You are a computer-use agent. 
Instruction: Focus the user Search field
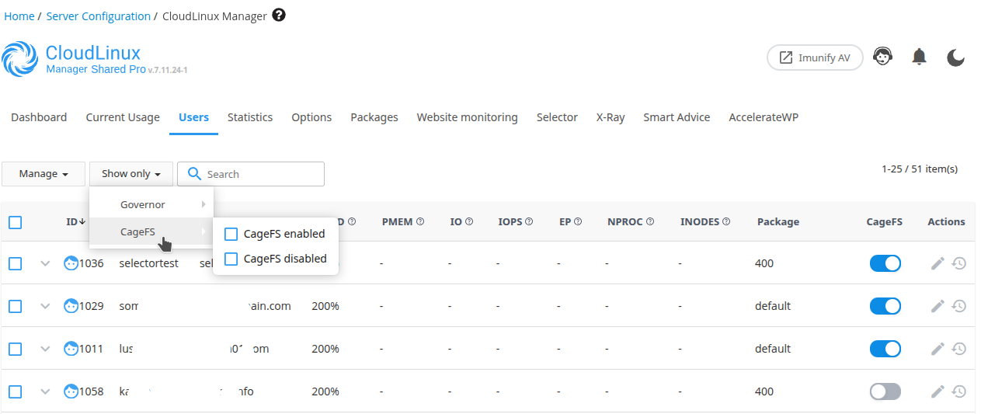pos(251,174)
